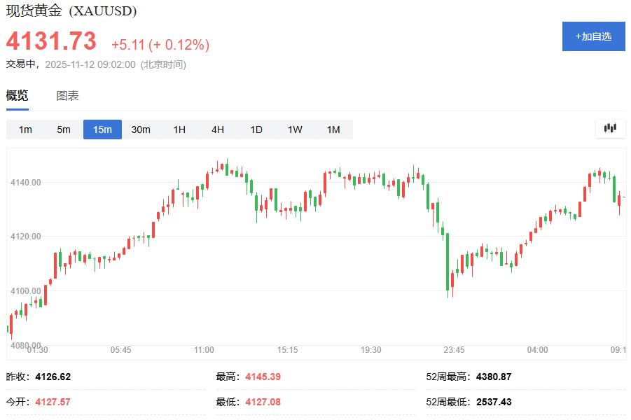This screenshot has width=631, height=420.
Task: Choose the active 15m timeframe
Action: pos(102,129)
